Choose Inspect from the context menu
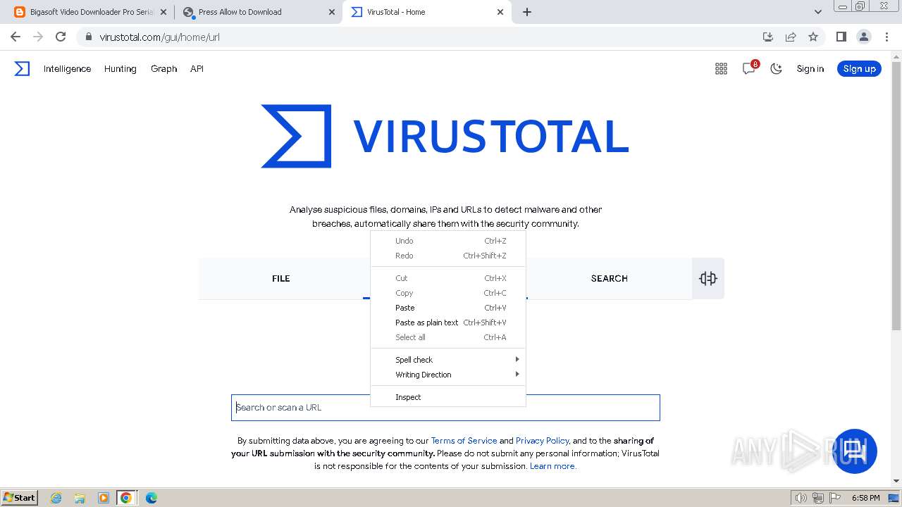The height and width of the screenshot is (507, 902). [x=448, y=397]
